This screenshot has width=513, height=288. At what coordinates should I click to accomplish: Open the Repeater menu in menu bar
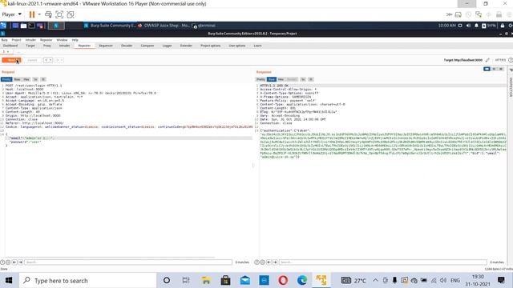(x=46, y=40)
